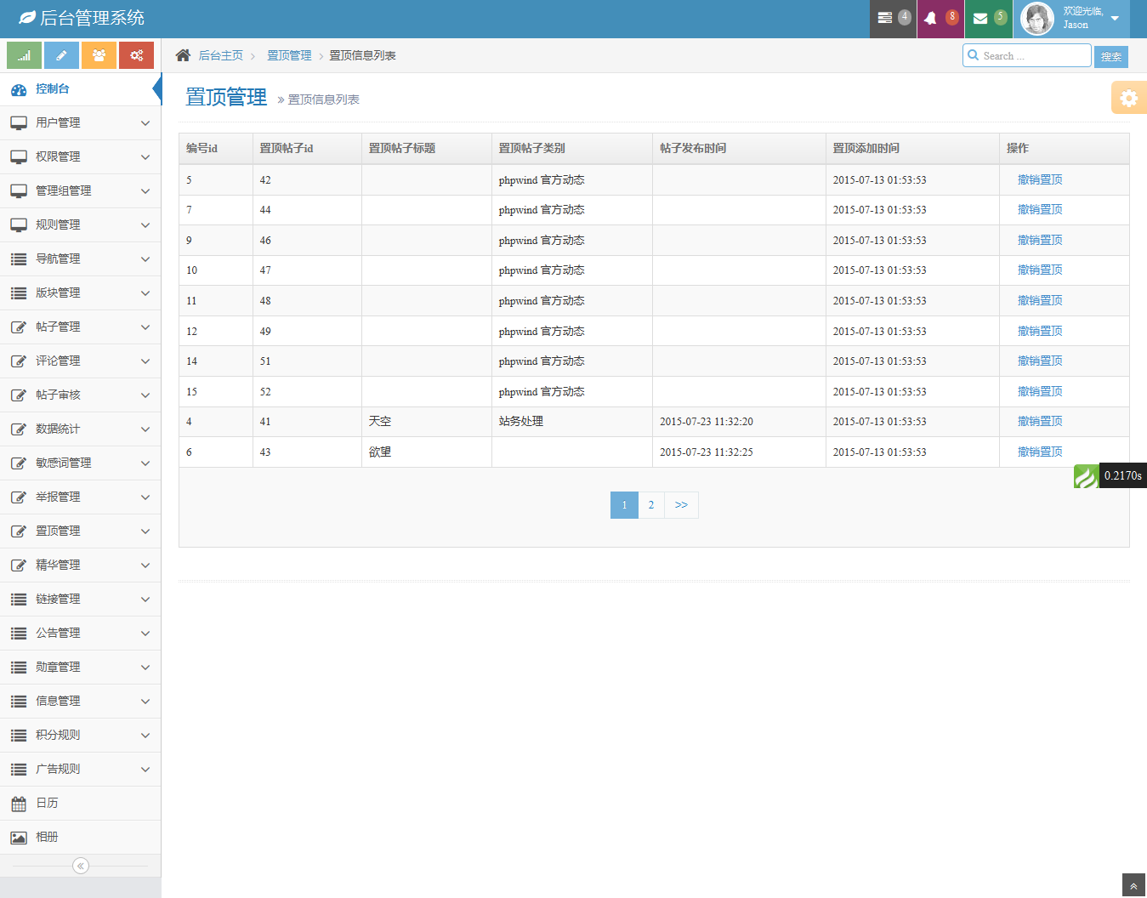
Task: Go to page 2 of the list
Action: 651,505
